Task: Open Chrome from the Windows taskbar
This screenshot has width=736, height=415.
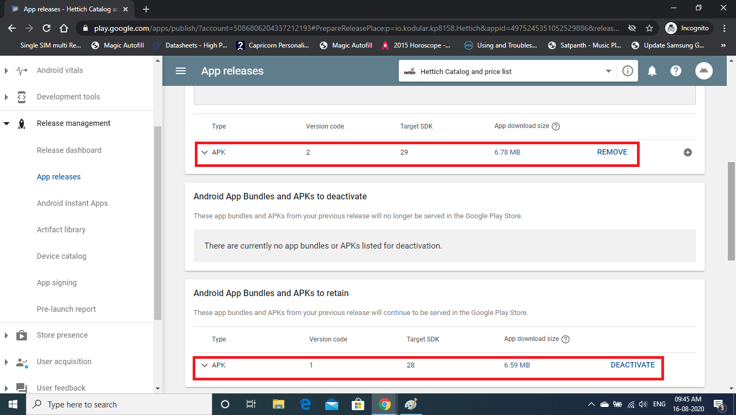Action: (385, 404)
